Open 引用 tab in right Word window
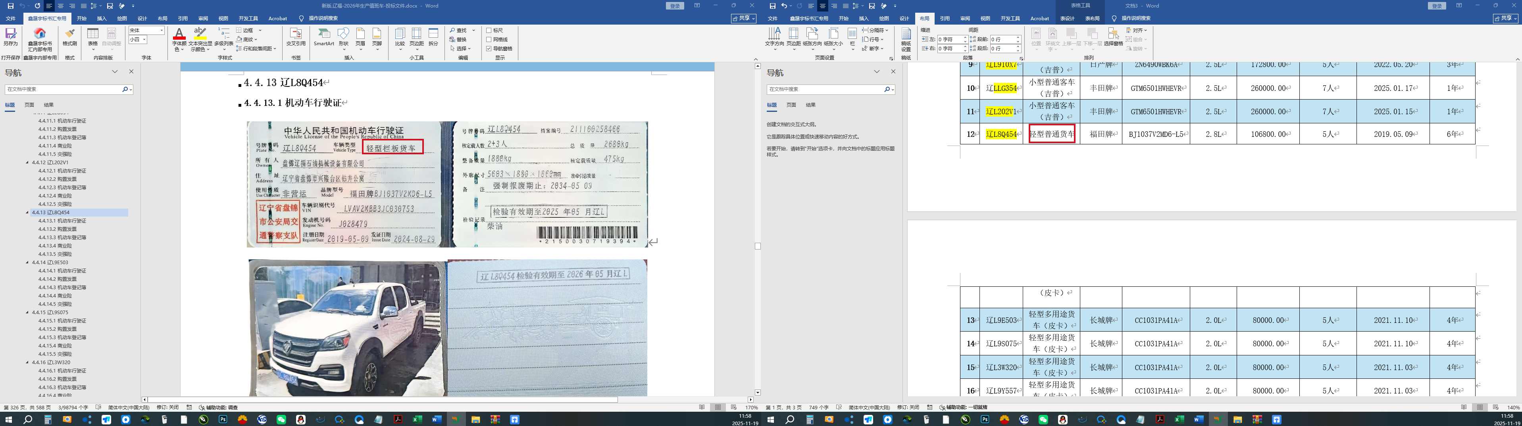 (945, 18)
